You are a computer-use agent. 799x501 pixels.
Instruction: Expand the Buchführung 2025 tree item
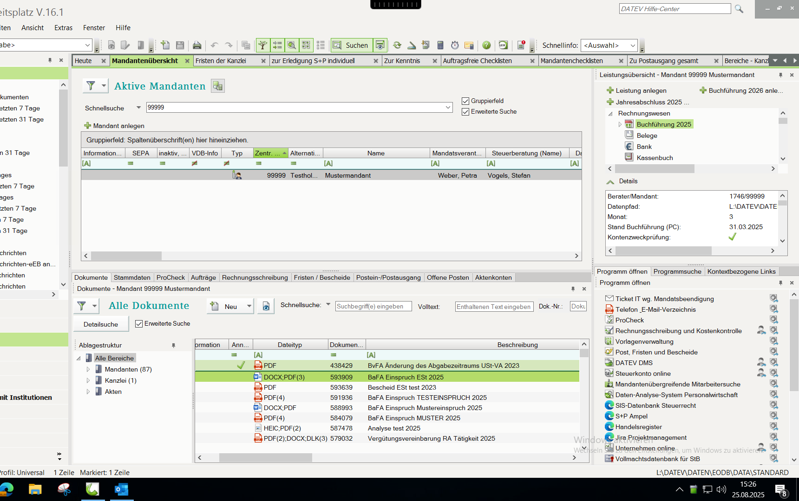620,124
